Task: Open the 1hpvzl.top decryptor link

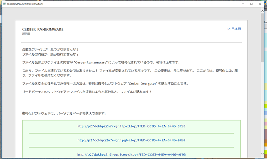Action: point(131,126)
